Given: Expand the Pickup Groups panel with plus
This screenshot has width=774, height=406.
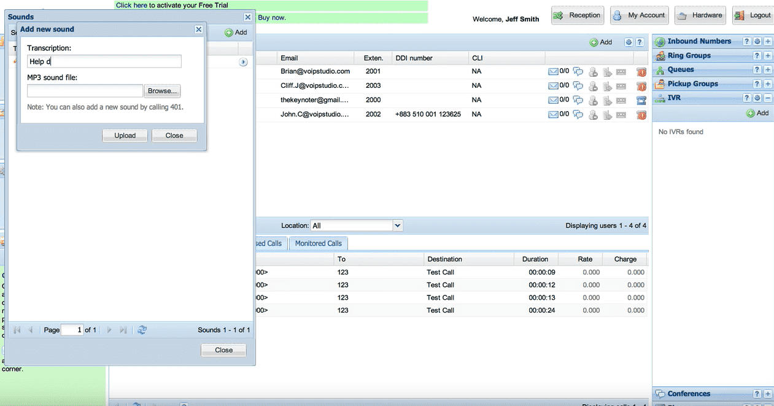Looking at the screenshot, I should (x=767, y=84).
